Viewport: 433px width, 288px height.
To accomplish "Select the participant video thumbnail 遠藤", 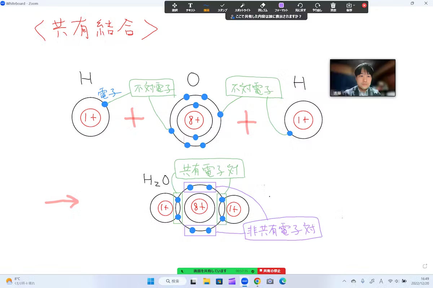I will 363,78.
